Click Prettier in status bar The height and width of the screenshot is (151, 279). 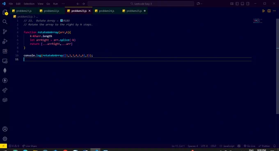click(264, 146)
